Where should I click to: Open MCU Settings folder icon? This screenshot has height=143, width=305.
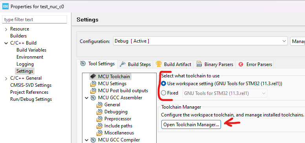click(93, 84)
